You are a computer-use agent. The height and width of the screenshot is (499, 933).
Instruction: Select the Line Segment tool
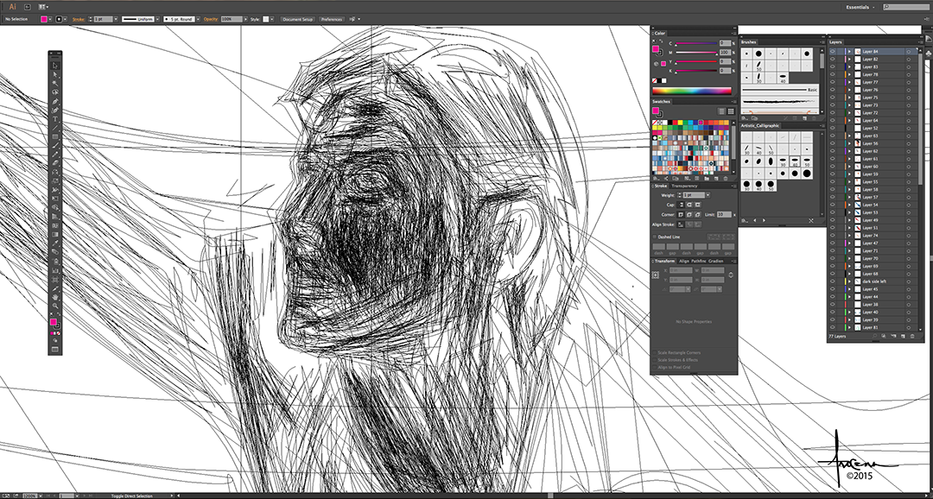click(54, 128)
